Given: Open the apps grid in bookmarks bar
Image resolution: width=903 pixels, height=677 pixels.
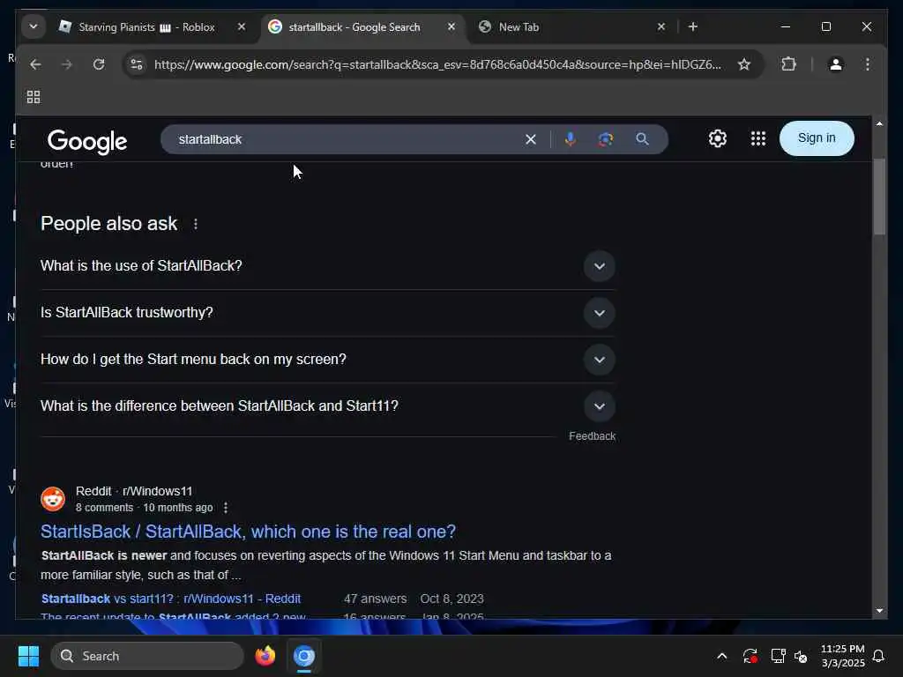Looking at the screenshot, I should 34,97.
